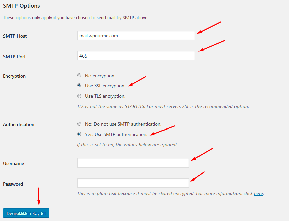Click the empty Username field

click(133, 163)
